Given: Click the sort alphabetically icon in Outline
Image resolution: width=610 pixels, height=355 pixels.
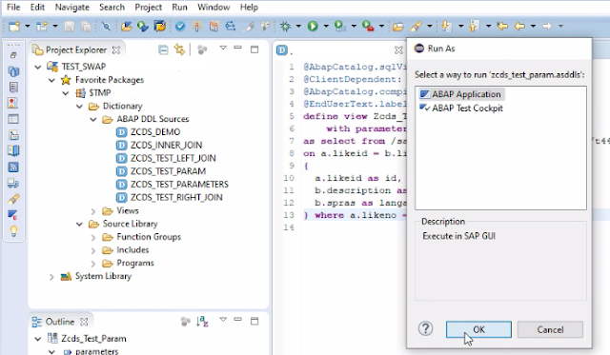Looking at the screenshot, I should (x=202, y=321).
